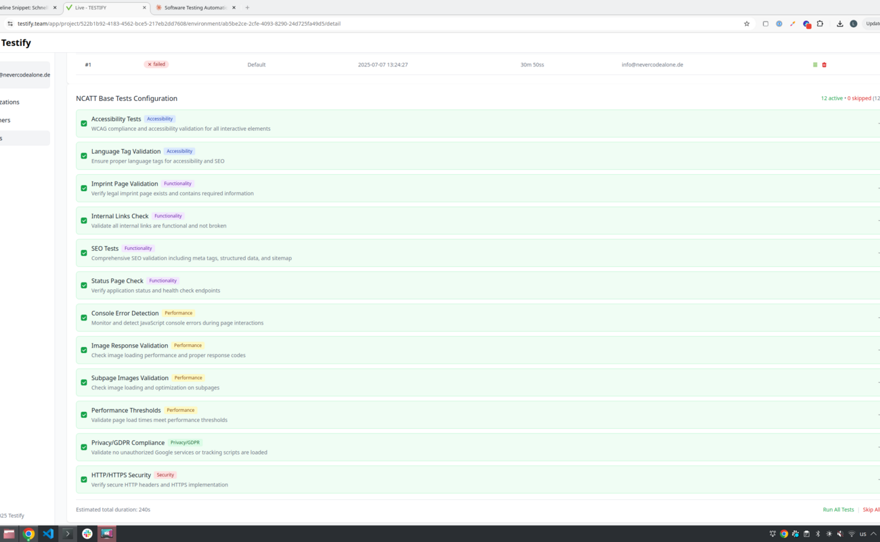
Task: Click the info@nevercodealone.de cell in run #1
Action: [x=653, y=65]
